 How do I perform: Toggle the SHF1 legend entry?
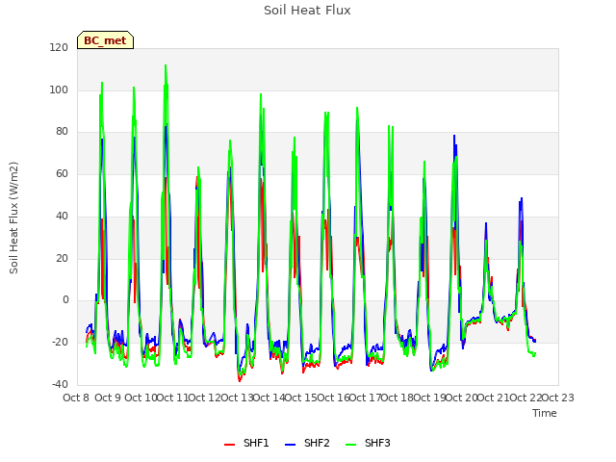click(x=246, y=444)
